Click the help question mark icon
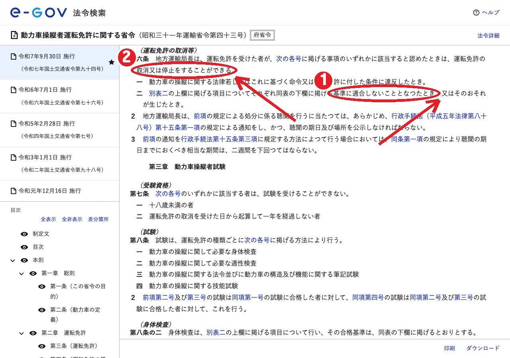The image size is (510, 358). coord(476,13)
